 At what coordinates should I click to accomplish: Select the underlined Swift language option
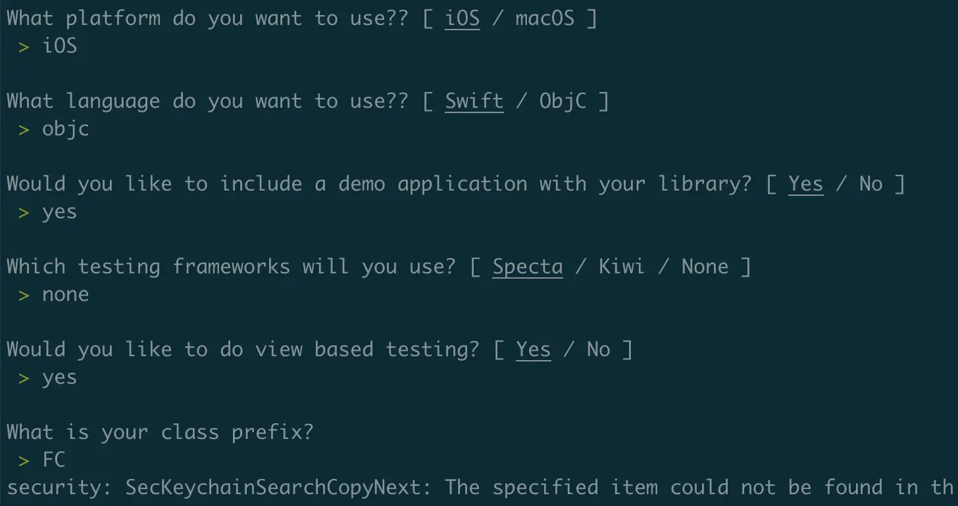474,101
